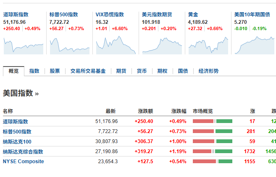The height and width of the screenshot is (177, 276).
Task: Click the 道琼斯指数 market overview bar
Action: point(213,121)
